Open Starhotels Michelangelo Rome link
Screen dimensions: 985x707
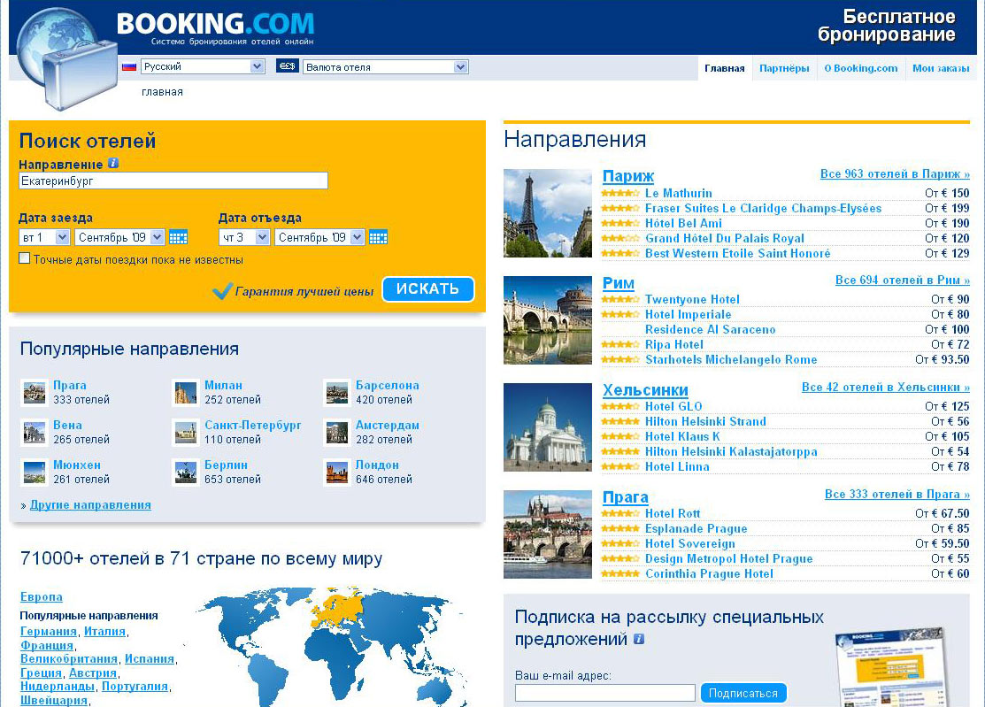tap(731, 360)
